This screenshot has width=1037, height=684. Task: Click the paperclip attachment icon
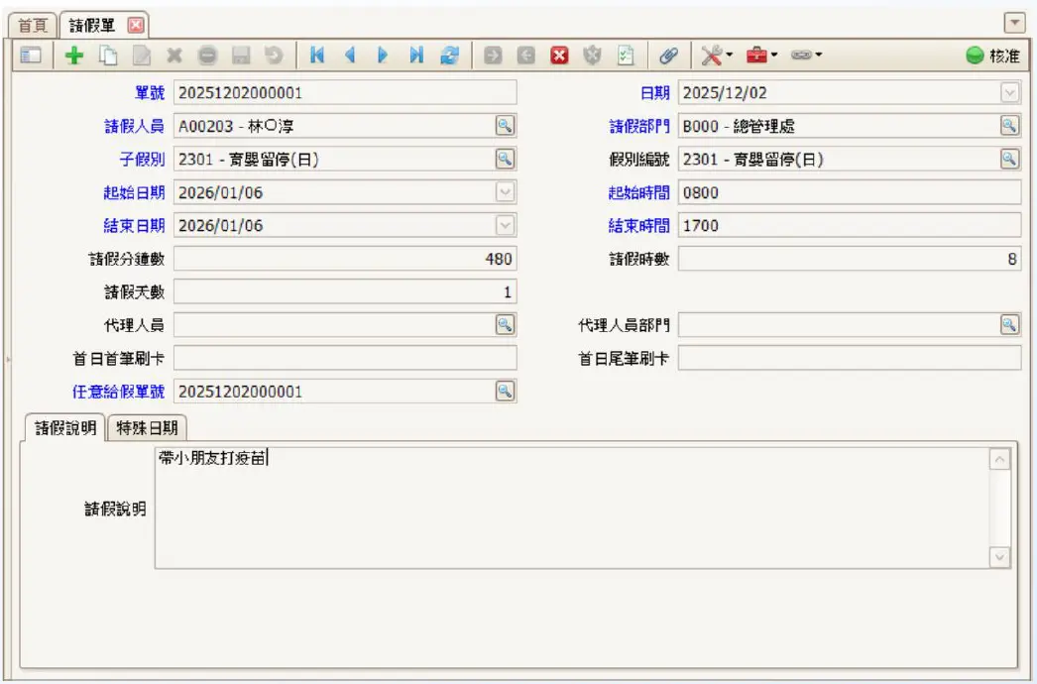click(x=669, y=57)
